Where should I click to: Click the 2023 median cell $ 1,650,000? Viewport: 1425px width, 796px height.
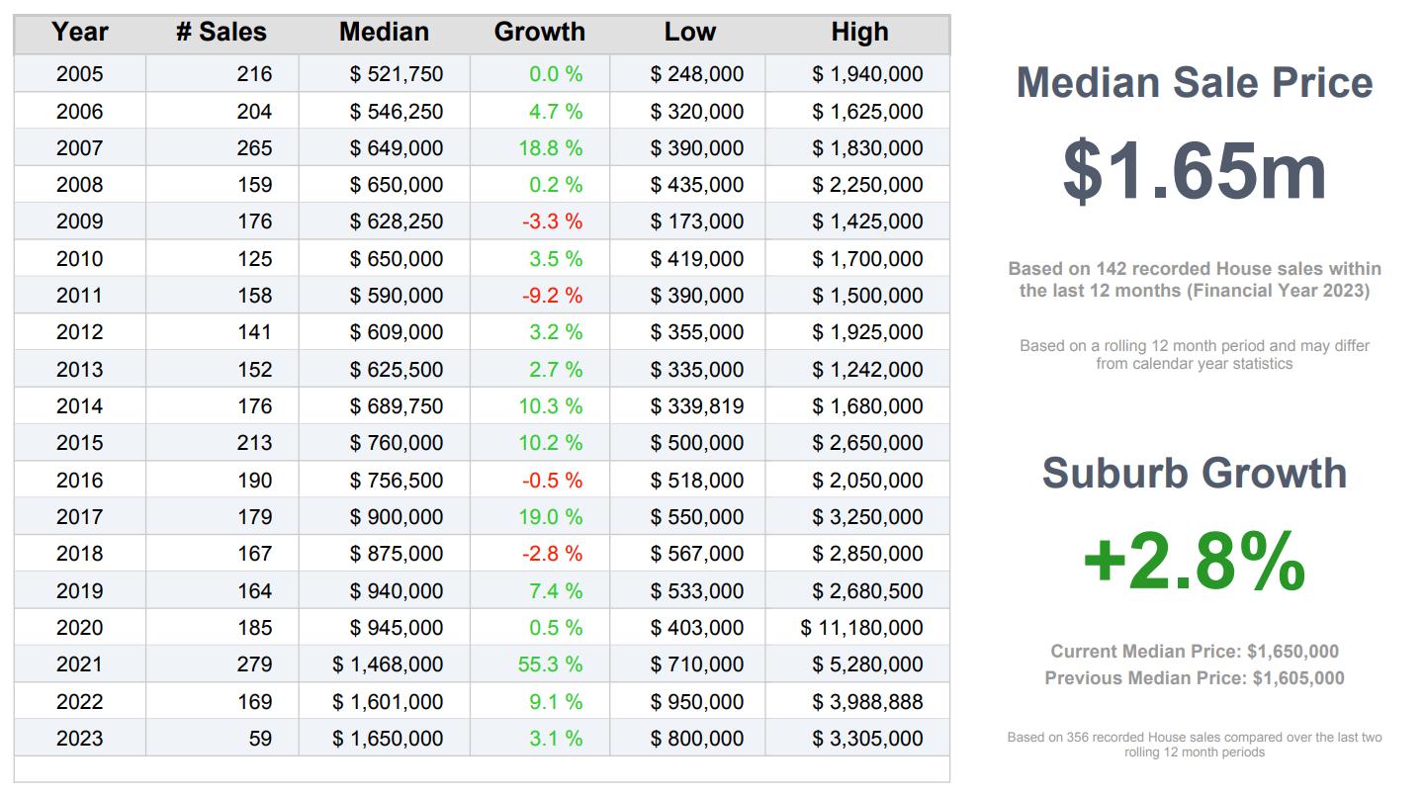click(x=388, y=739)
